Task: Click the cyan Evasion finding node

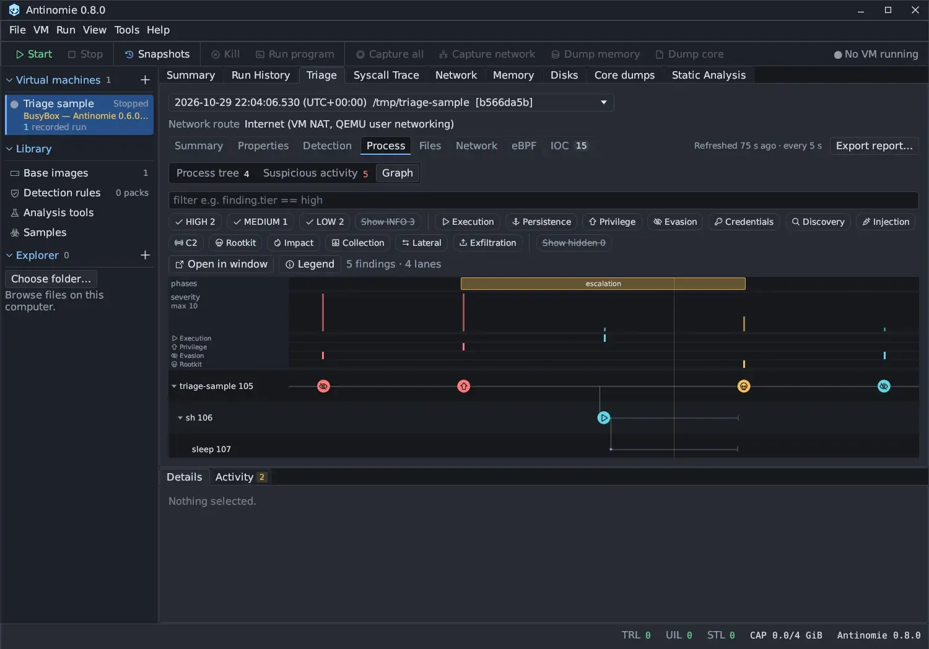Action: (x=884, y=386)
